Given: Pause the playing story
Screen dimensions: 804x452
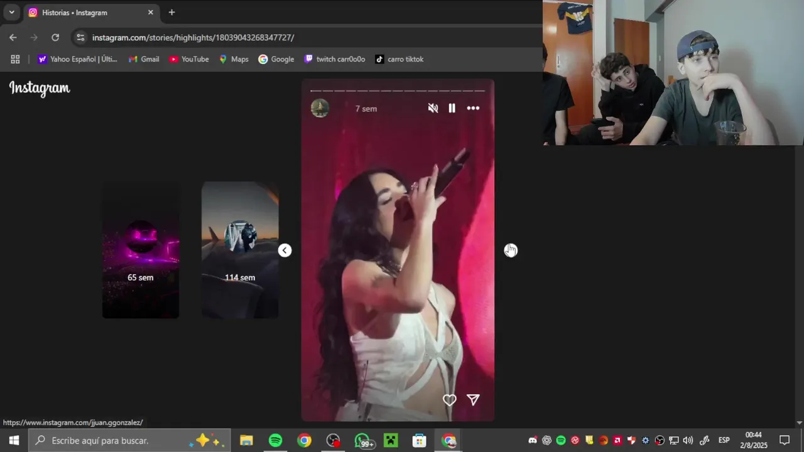Looking at the screenshot, I should pos(452,108).
